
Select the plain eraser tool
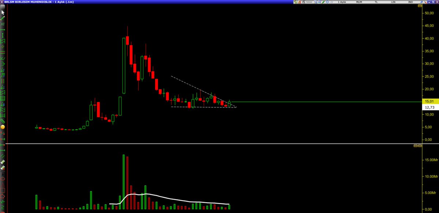[3, 161]
